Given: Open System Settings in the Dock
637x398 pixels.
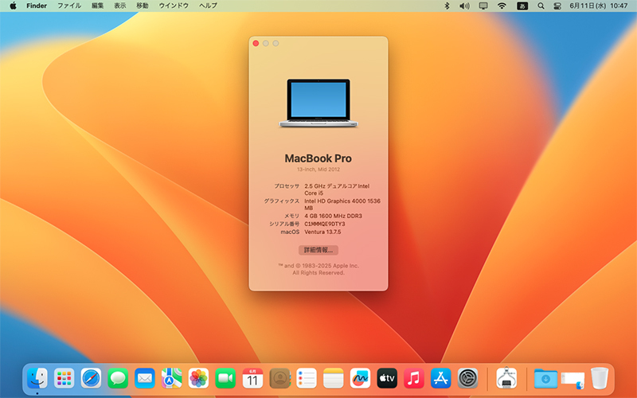Looking at the screenshot, I should point(467,379).
